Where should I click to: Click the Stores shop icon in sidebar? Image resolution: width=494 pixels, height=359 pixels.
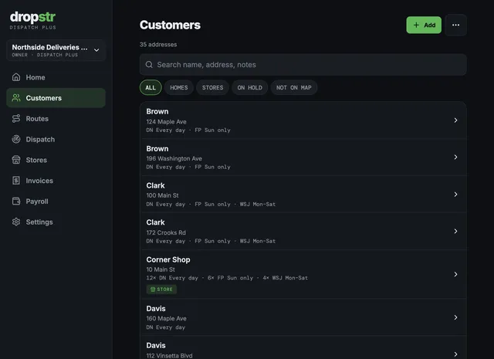click(16, 160)
